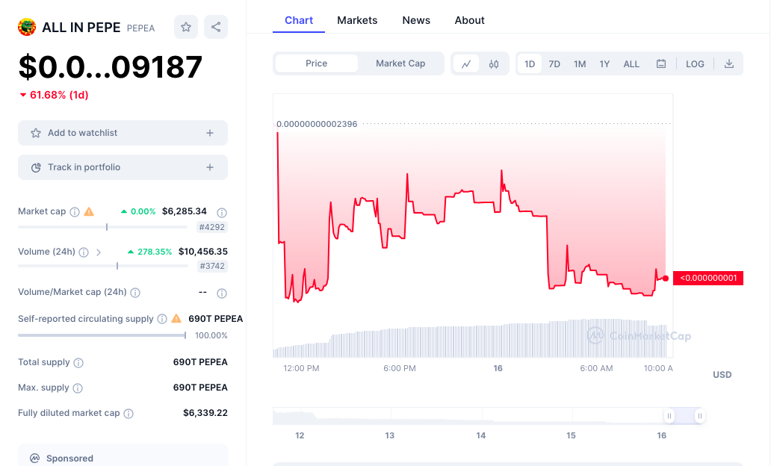Click the $0.0...09187 price value
The height and width of the screenshot is (466, 771).
(x=110, y=67)
